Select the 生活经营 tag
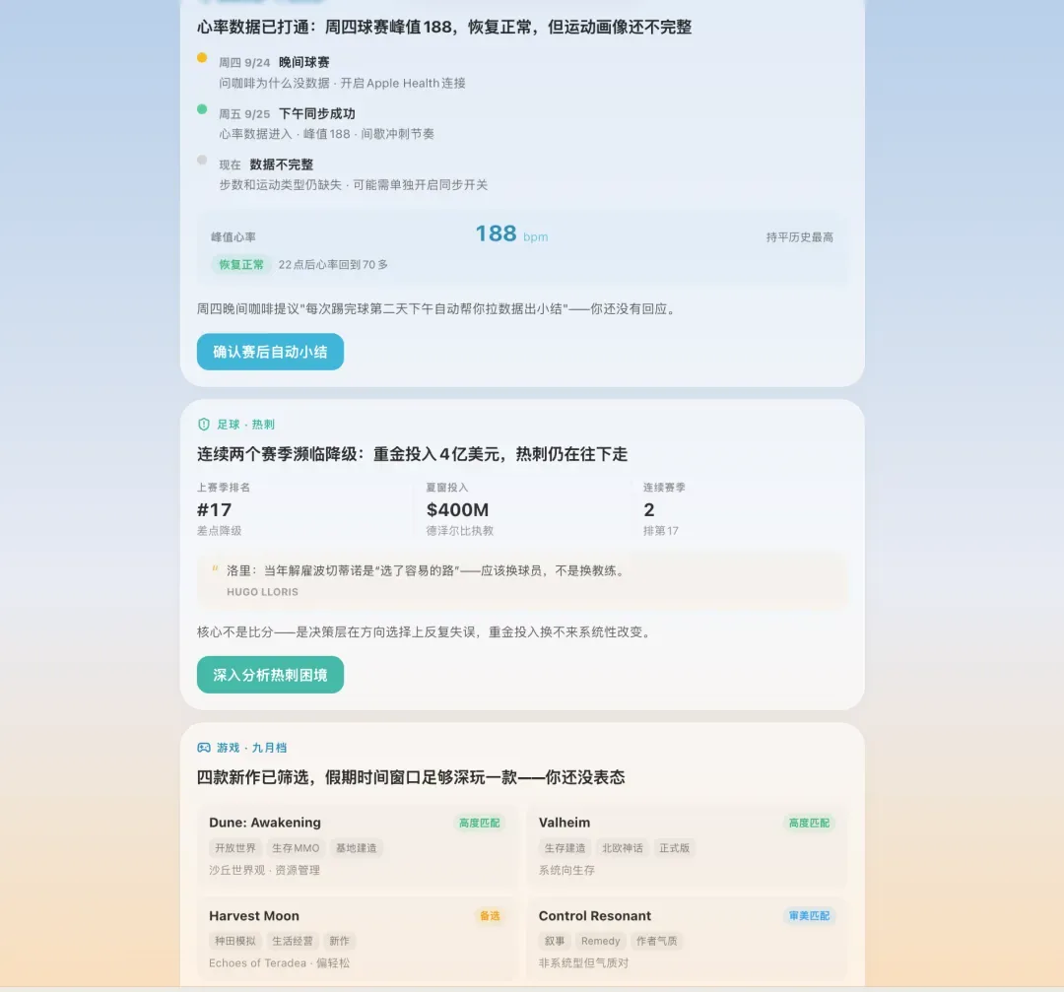Viewport: 1064px width, 992px height. point(293,941)
